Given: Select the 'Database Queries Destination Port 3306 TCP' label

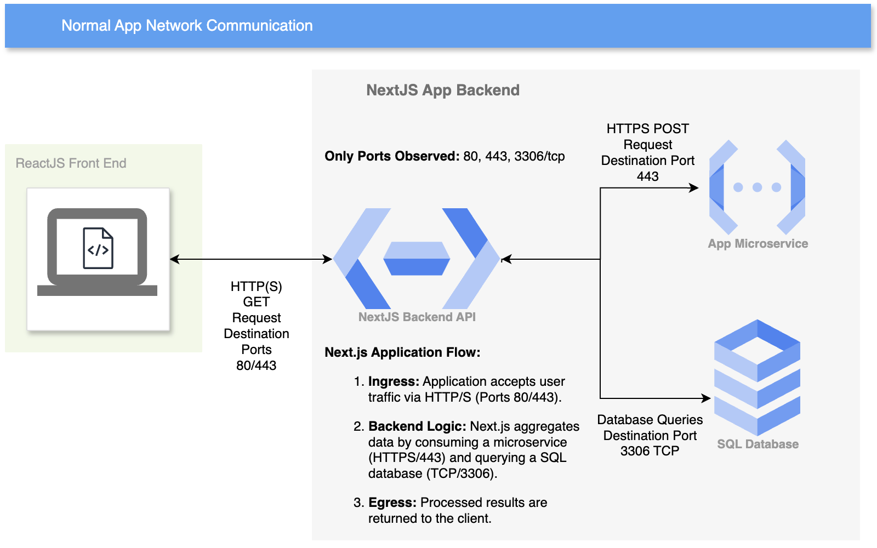Looking at the screenshot, I should click(650, 435).
